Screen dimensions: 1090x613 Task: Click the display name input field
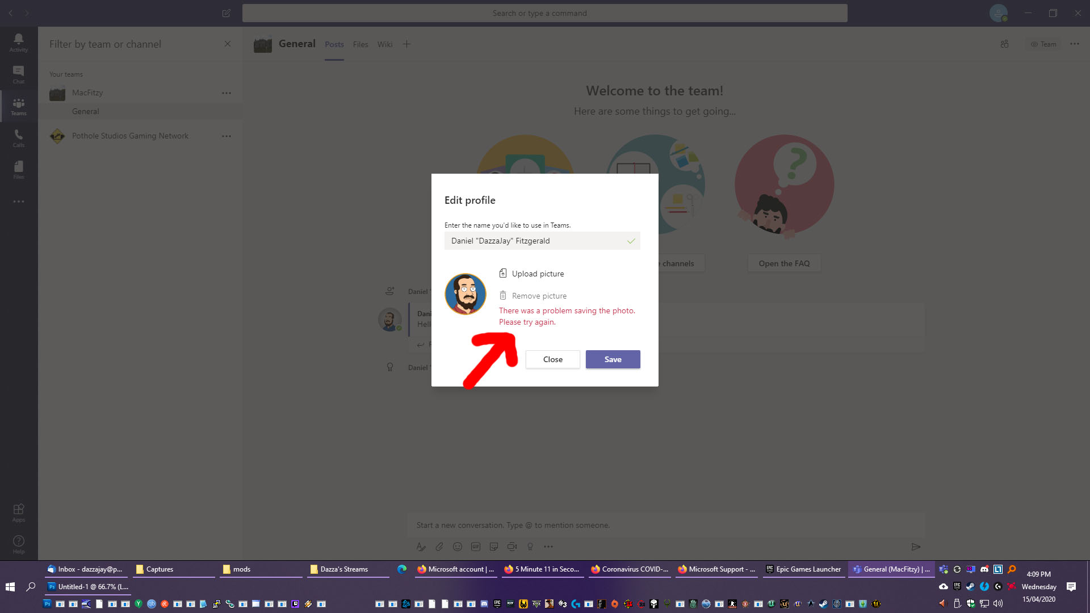[542, 241]
